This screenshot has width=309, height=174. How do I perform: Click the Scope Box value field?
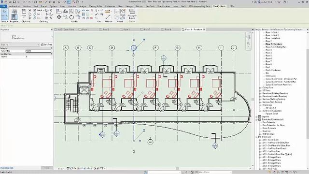pyautogui.click(x=39, y=51)
